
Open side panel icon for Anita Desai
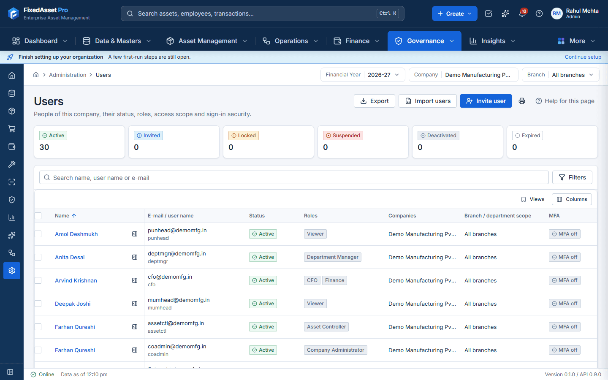coord(135,257)
